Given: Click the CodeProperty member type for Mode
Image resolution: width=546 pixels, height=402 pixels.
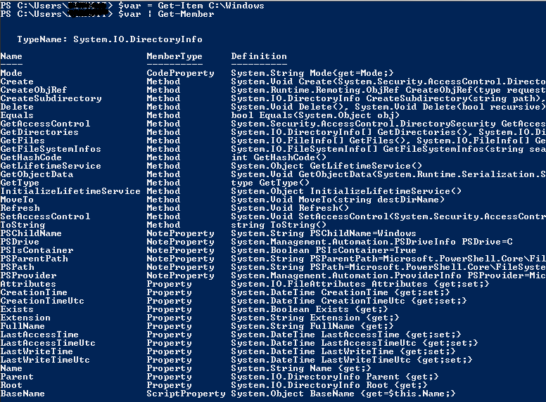Looking at the screenshot, I should click(180, 73).
